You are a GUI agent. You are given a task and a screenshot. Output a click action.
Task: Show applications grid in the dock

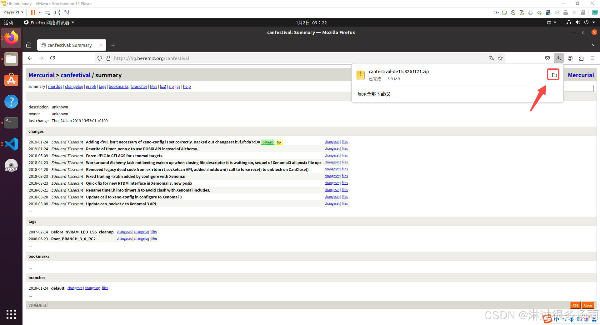click(x=11, y=314)
